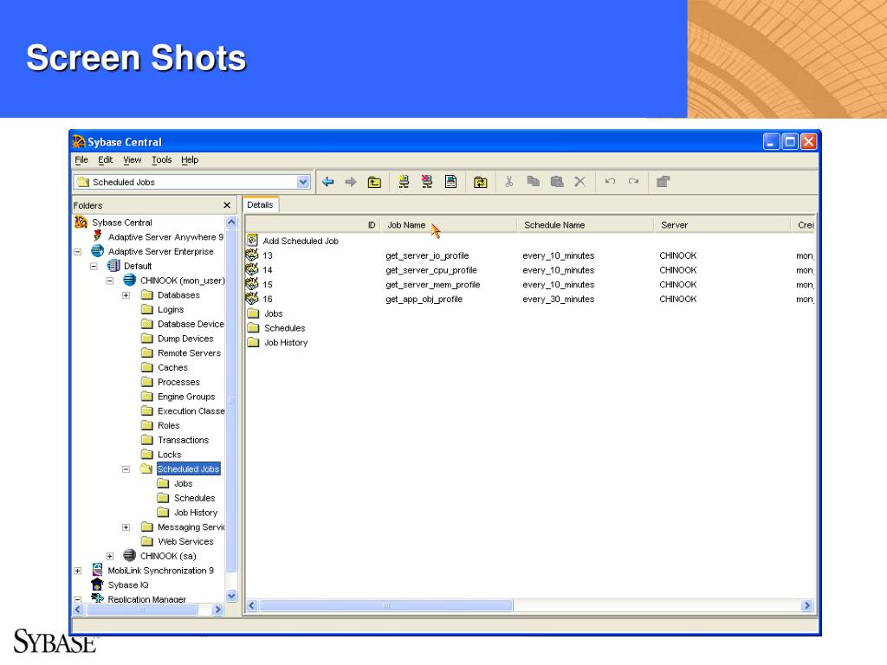The height and width of the screenshot is (665, 887).
Task: Open Job History folder in Details pane
Action: coord(286,343)
